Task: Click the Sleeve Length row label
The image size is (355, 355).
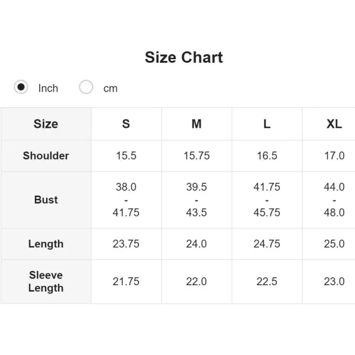Action: coord(46,282)
